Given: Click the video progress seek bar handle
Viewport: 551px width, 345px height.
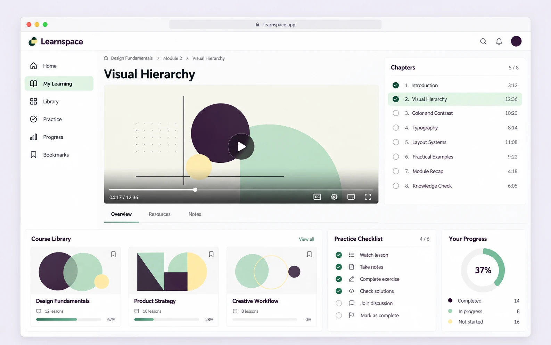Looking at the screenshot, I should [x=195, y=190].
